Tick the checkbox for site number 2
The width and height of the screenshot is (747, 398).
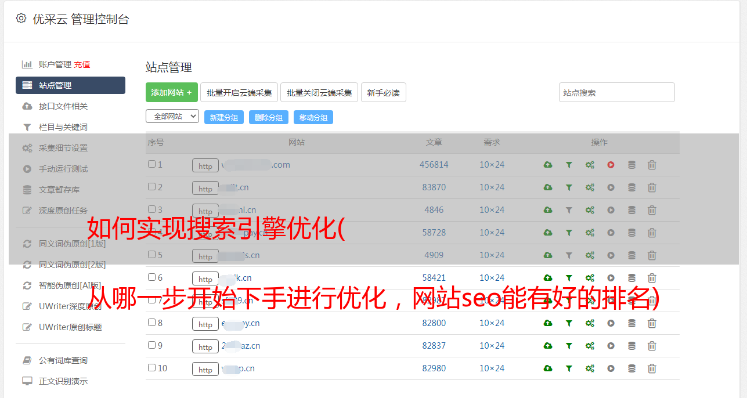(x=151, y=187)
